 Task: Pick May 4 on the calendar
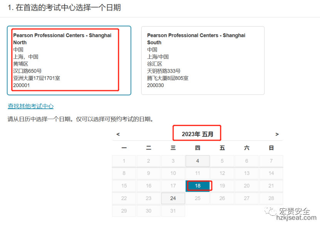coord(198,161)
